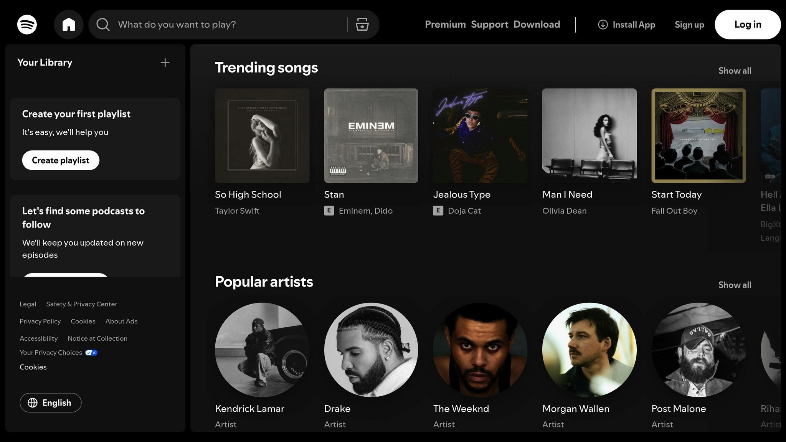Open the Start Today album cover

pyautogui.click(x=698, y=136)
